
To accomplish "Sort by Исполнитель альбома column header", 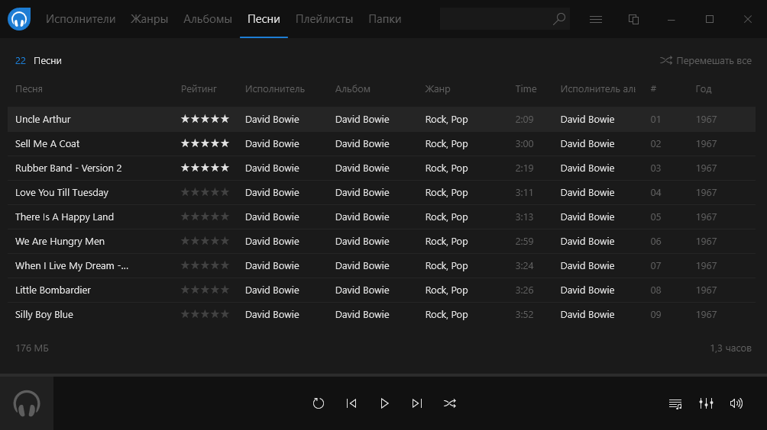I will click(x=597, y=89).
